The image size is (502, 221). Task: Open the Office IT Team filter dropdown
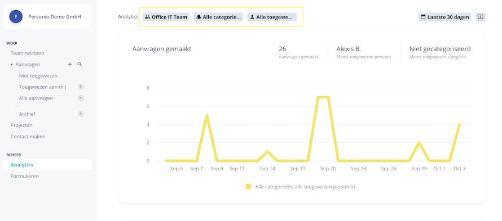click(x=166, y=17)
